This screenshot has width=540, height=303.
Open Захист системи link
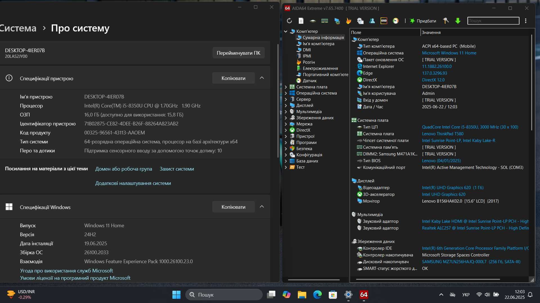pyautogui.click(x=177, y=169)
